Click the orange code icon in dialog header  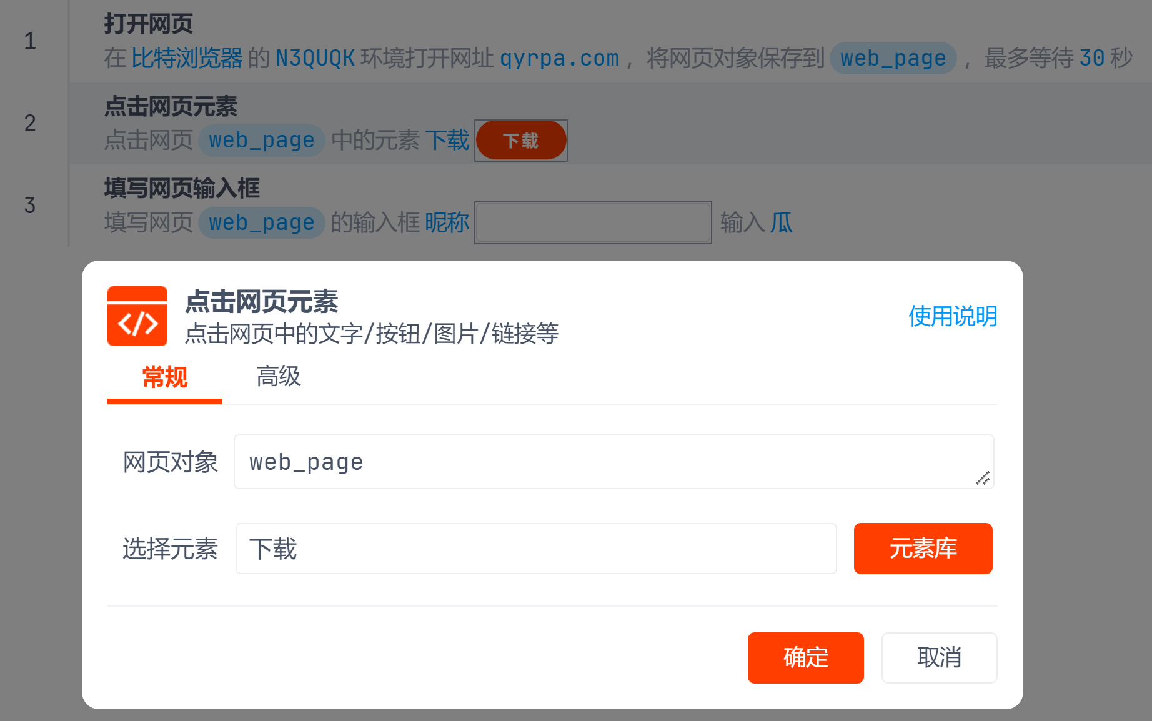click(x=137, y=316)
